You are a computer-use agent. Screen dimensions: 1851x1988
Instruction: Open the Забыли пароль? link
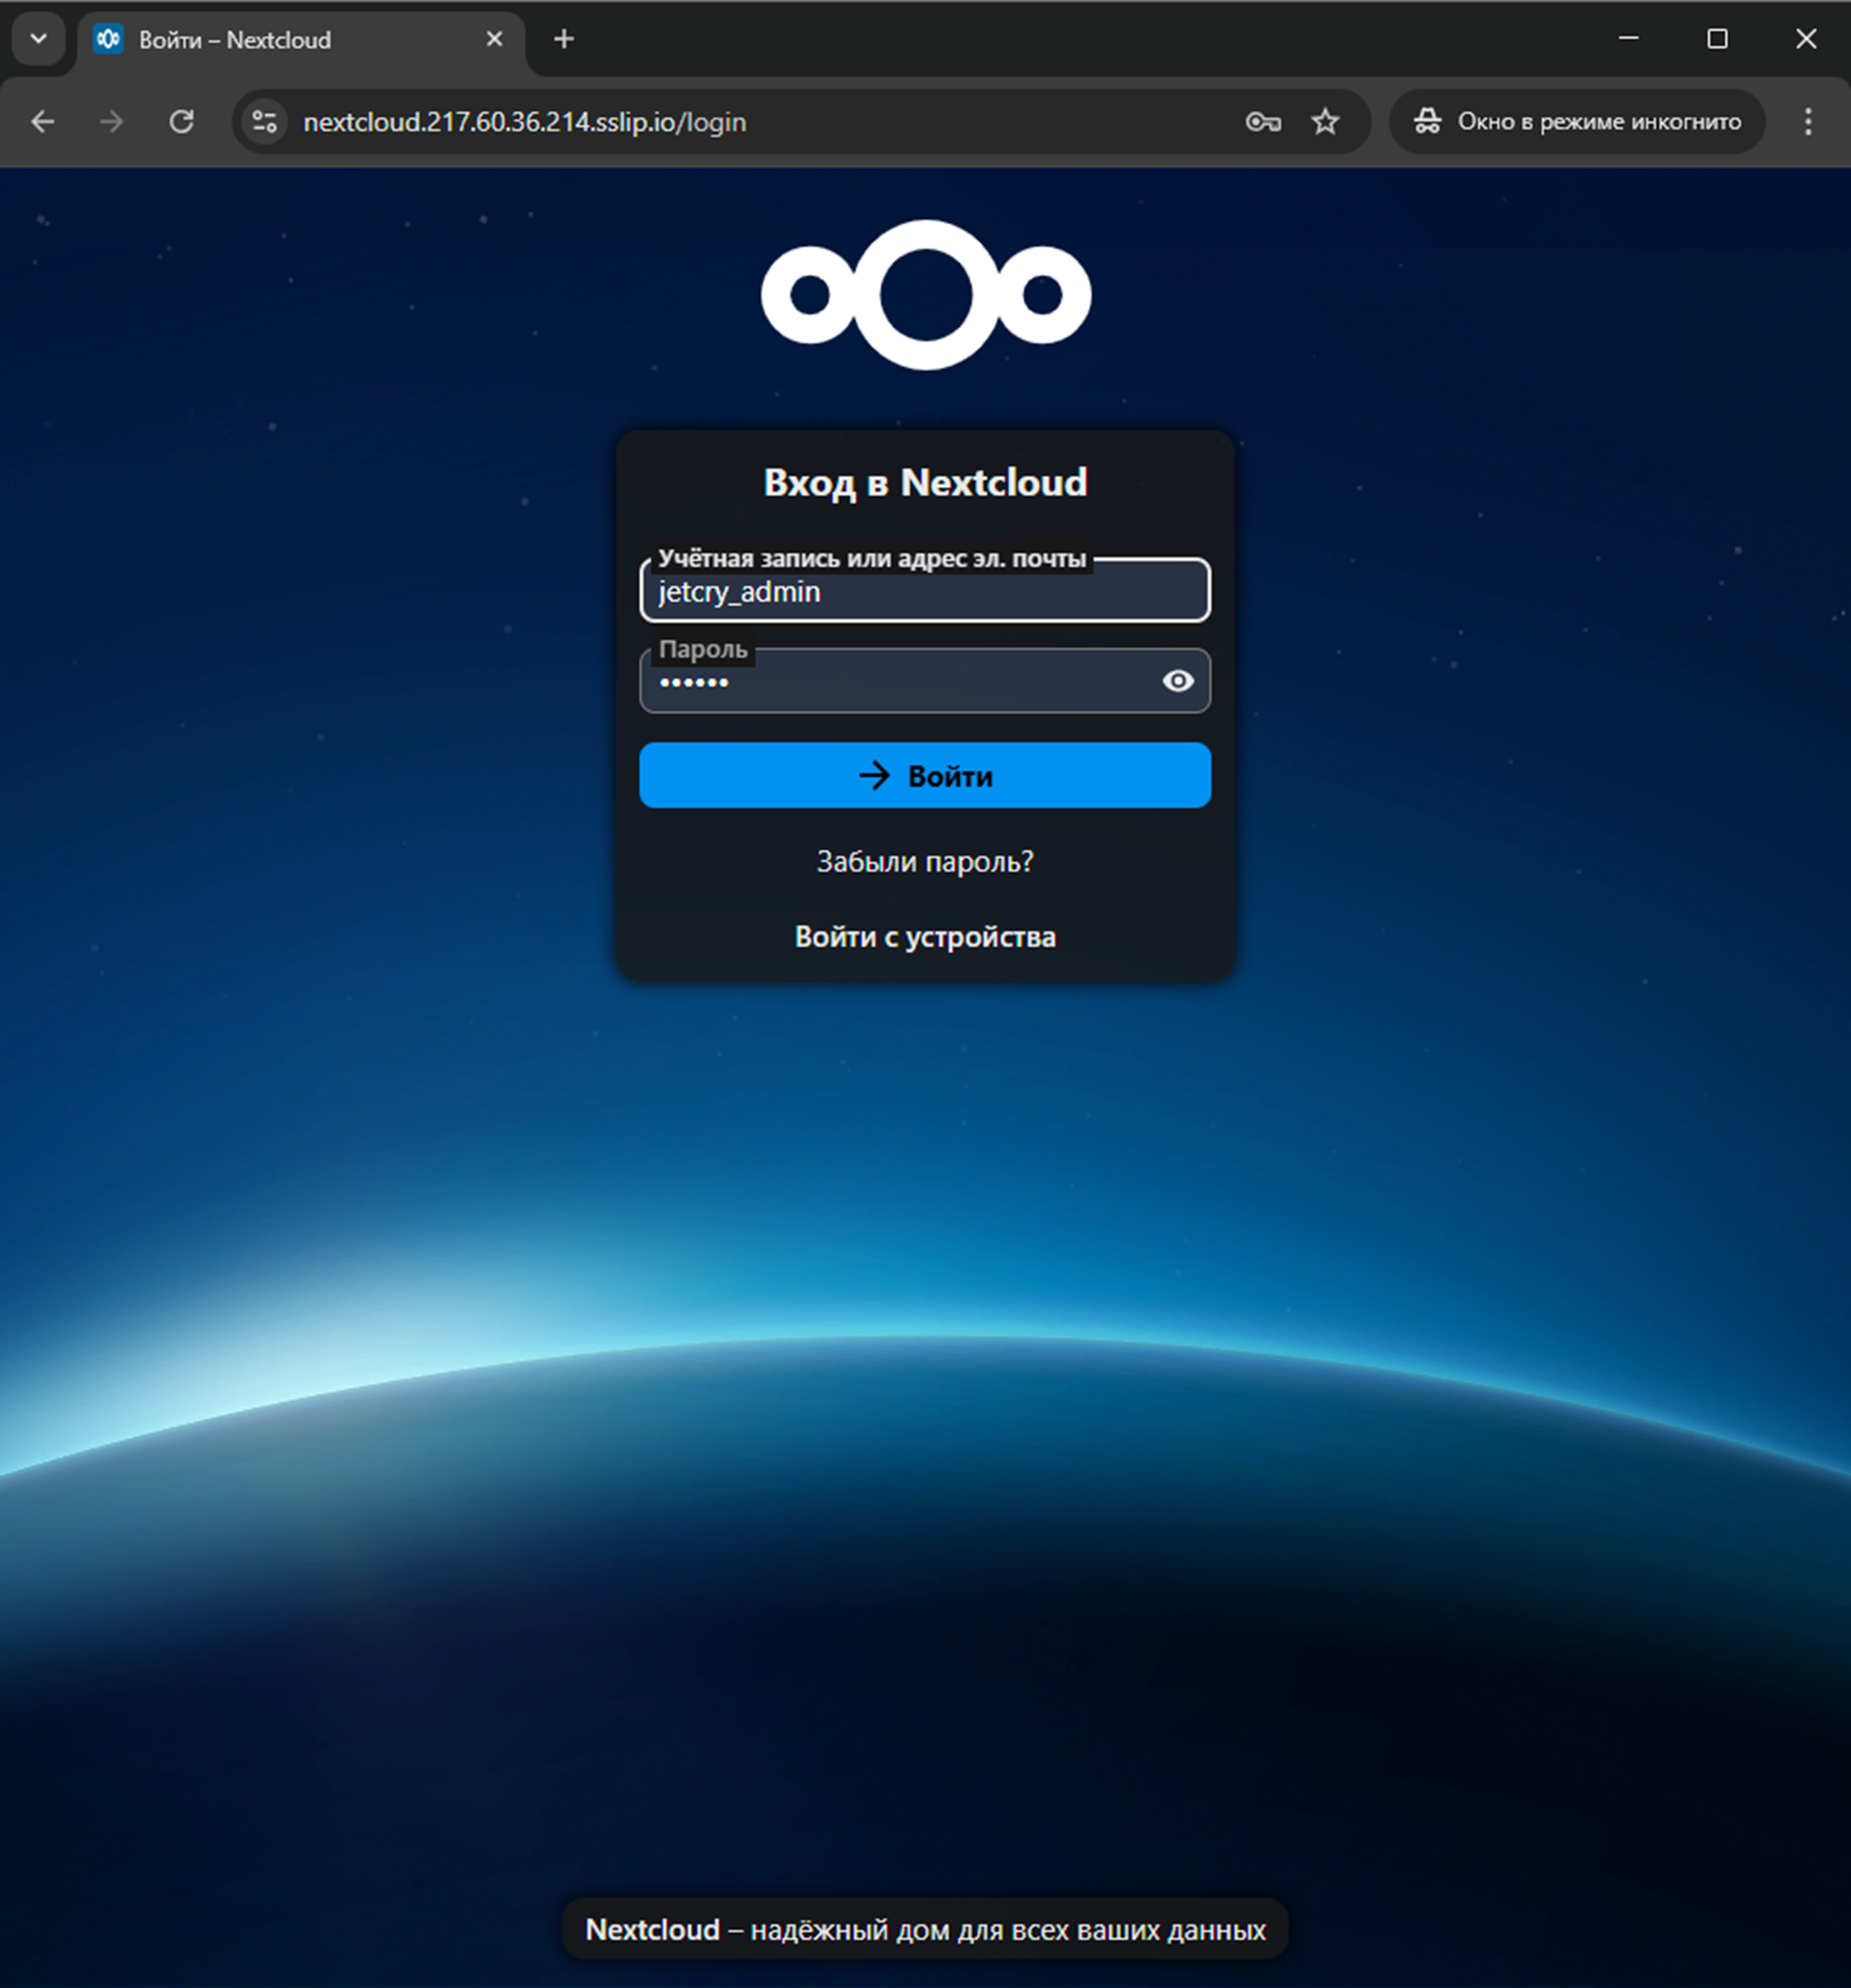pyautogui.click(x=925, y=861)
